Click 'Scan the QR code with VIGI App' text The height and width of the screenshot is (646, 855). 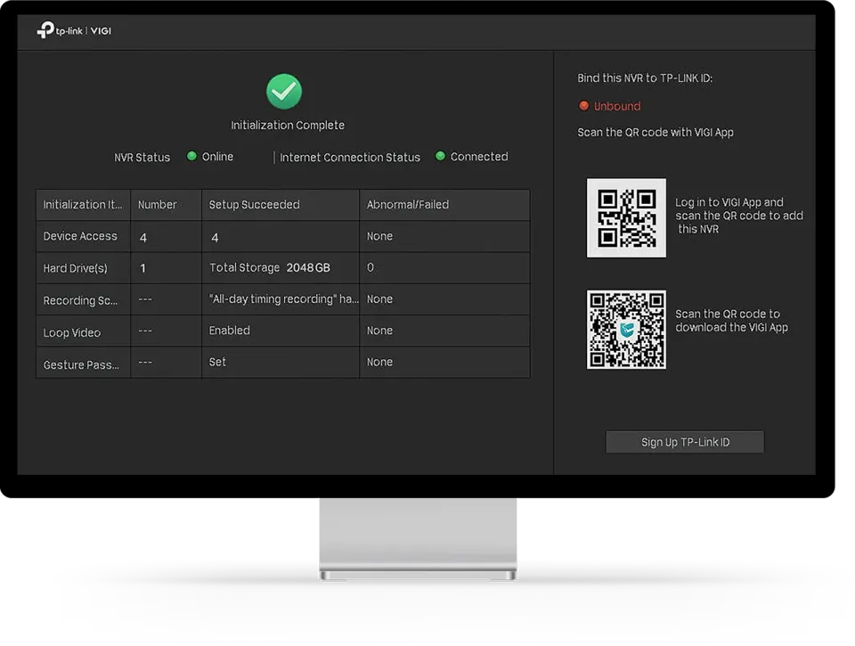coord(655,132)
